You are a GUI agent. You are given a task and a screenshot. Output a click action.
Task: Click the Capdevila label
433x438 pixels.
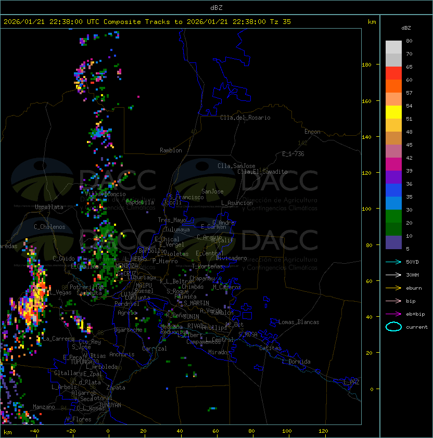[x=139, y=202]
